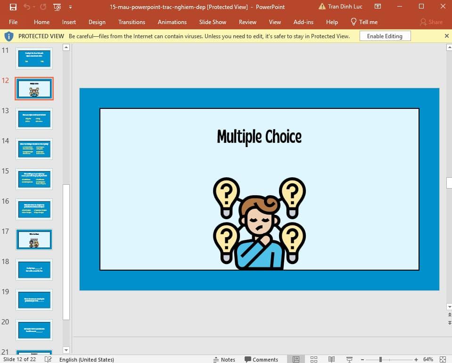Open the Design ribbon tab
This screenshot has width=452, height=363.
[97, 22]
